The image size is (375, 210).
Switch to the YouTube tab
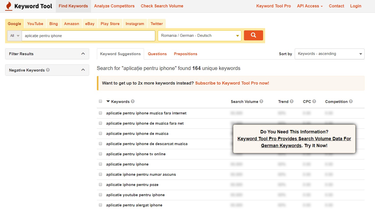click(35, 24)
